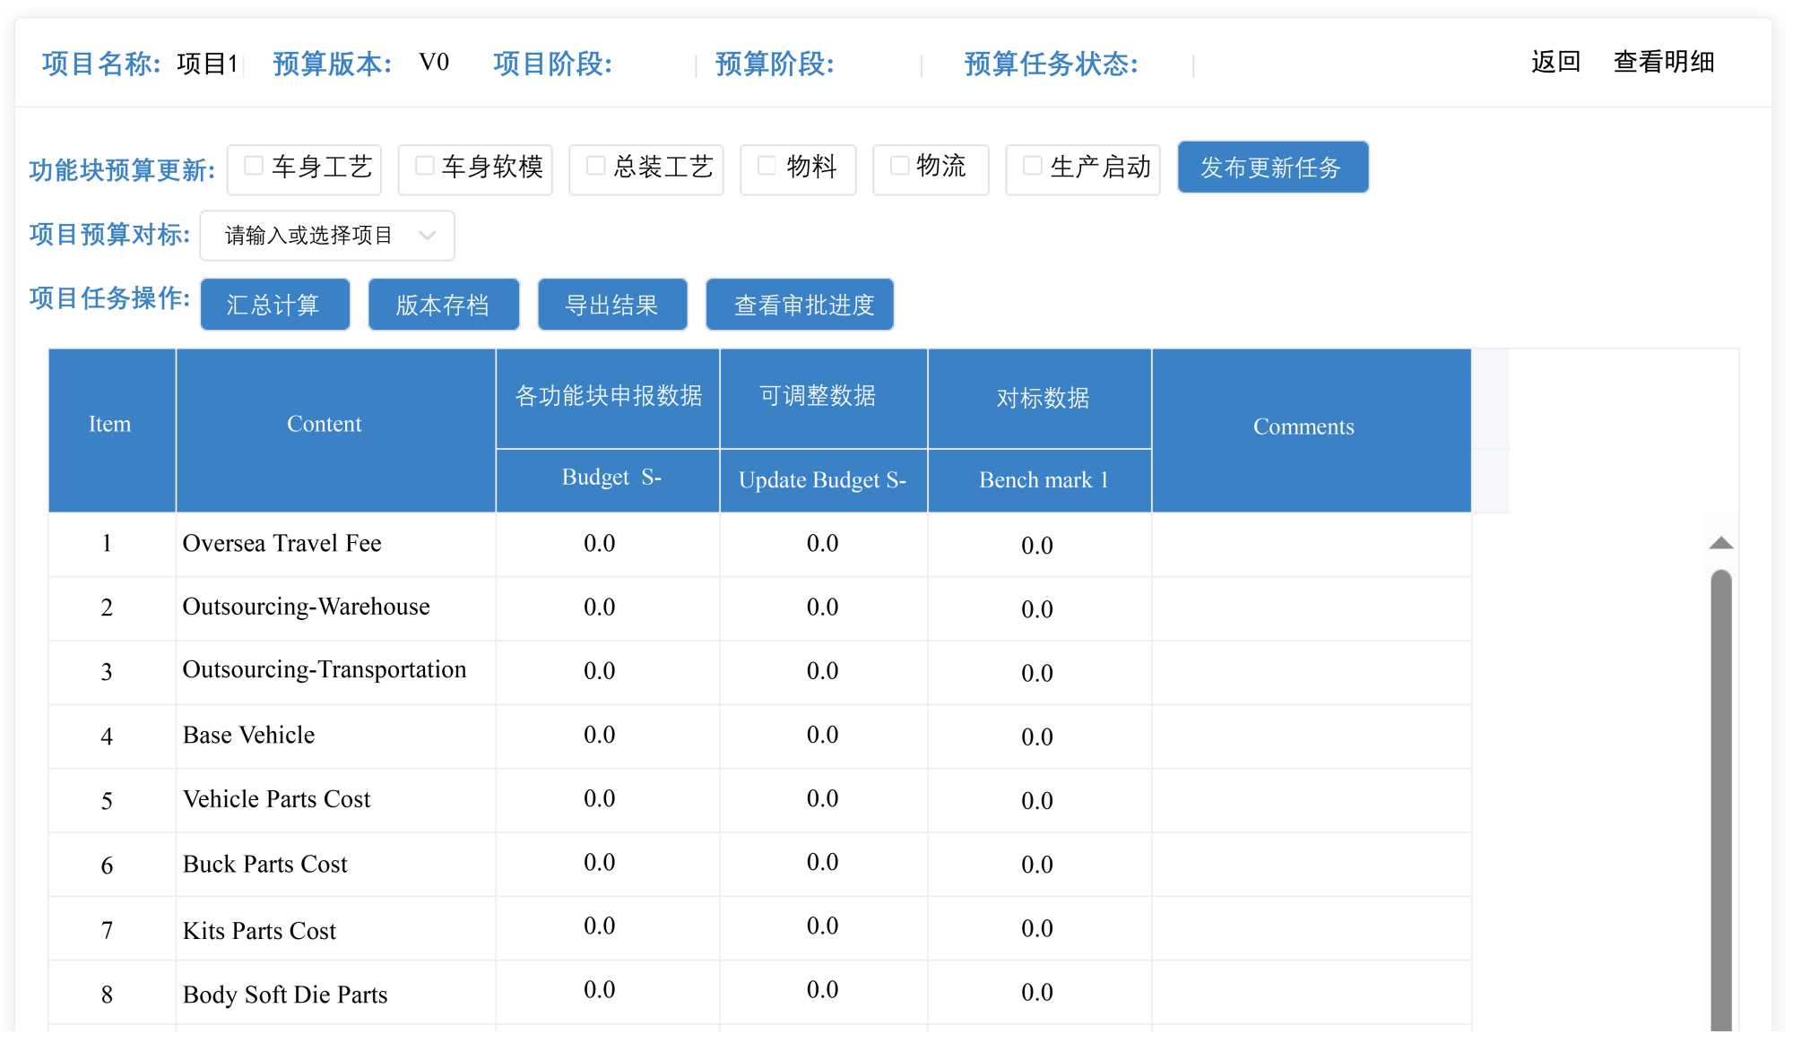
Task: Open the 项目预算对标 project dropdown
Action: (308, 236)
